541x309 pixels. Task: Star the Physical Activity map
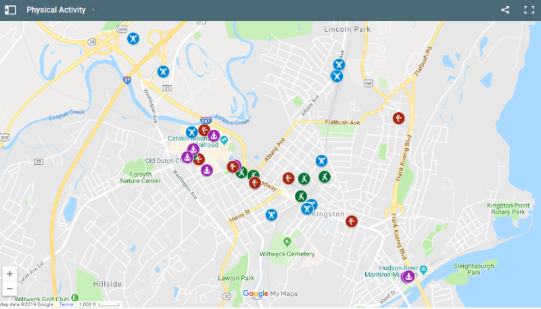pyautogui.click(x=93, y=9)
